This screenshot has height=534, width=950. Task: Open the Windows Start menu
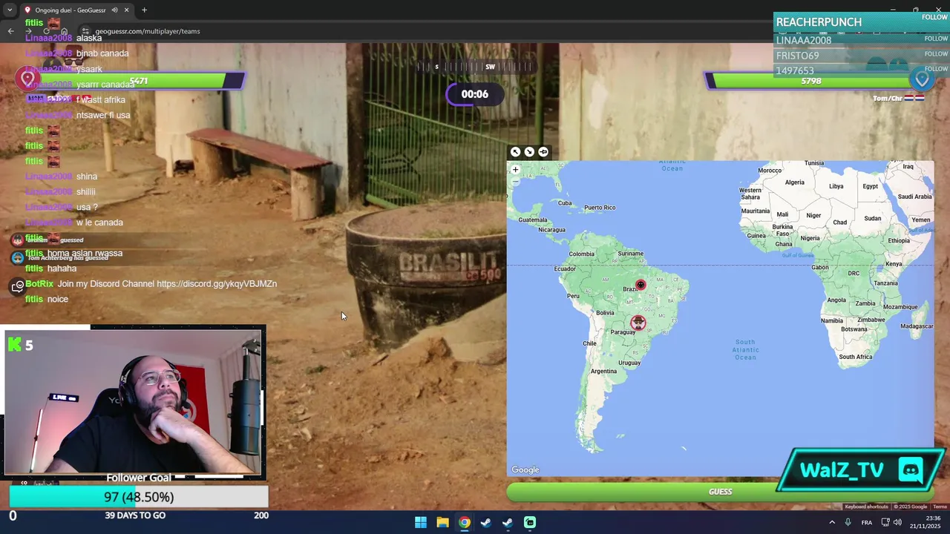coord(421,522)
